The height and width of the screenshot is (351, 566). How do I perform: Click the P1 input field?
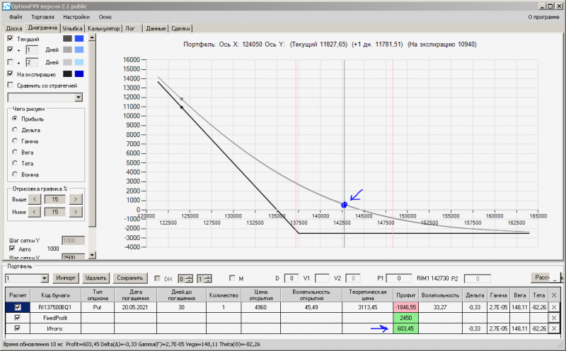399,278
